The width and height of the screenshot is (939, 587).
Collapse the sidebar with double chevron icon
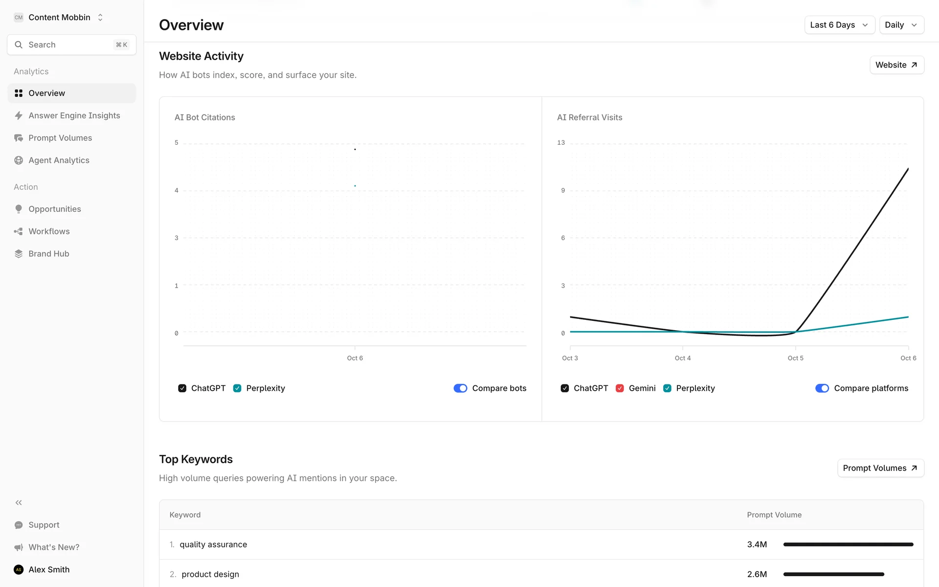19,502
